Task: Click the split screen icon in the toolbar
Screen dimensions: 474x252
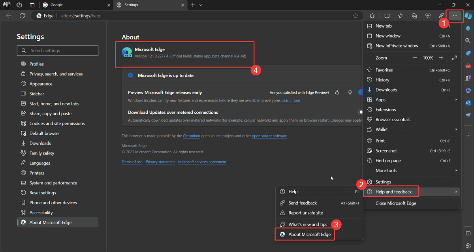Action: (x=387, y=16)
